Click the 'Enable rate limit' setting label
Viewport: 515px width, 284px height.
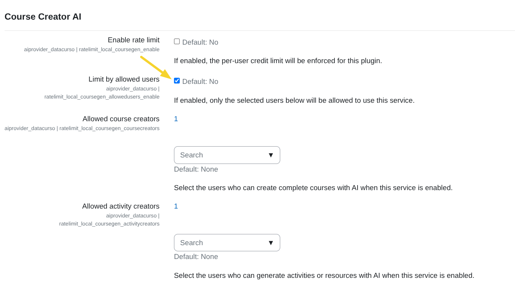coord(133,40)
